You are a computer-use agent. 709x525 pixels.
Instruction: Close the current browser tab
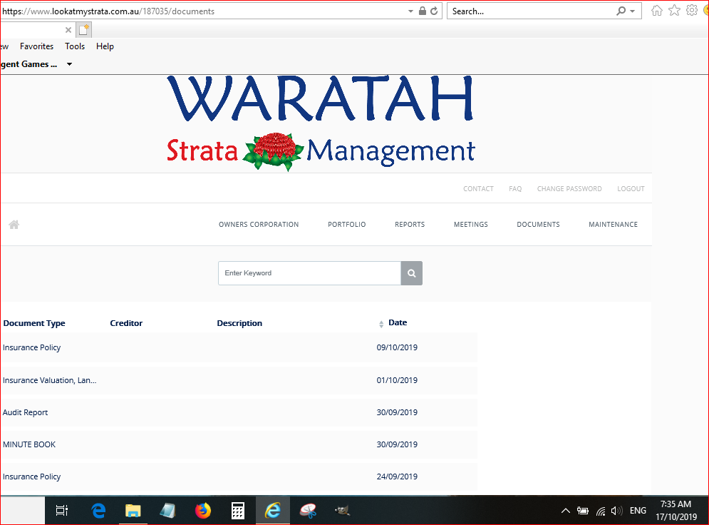click(x=68, y=30)
